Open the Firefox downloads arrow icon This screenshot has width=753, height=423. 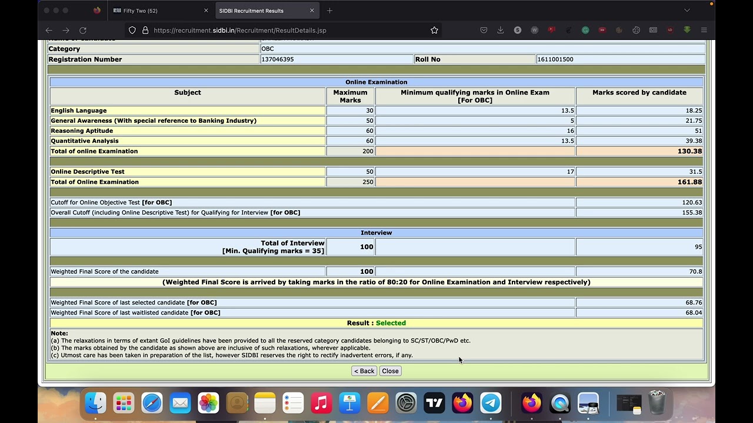[x=501, y=30]
